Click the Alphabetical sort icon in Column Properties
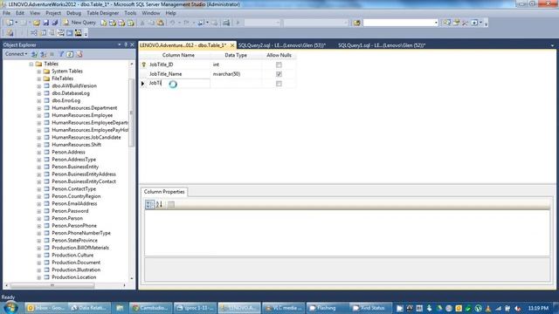Screen dimensions: 559x314 (x=159, y=204)
